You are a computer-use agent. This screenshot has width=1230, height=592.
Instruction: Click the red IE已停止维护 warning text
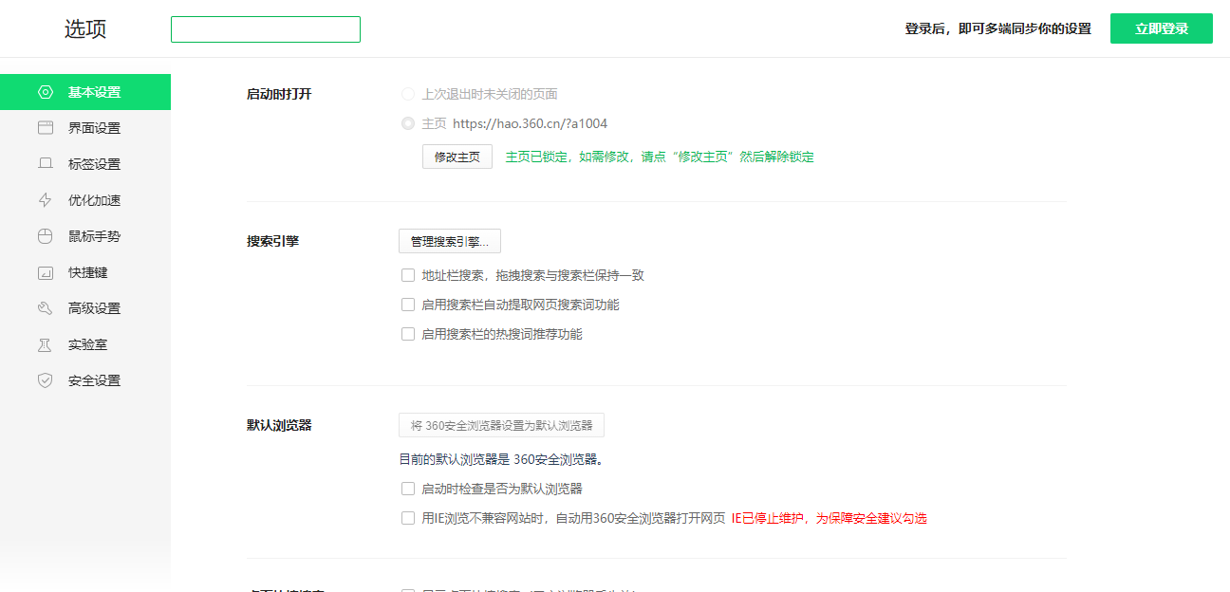pos(829,518)
